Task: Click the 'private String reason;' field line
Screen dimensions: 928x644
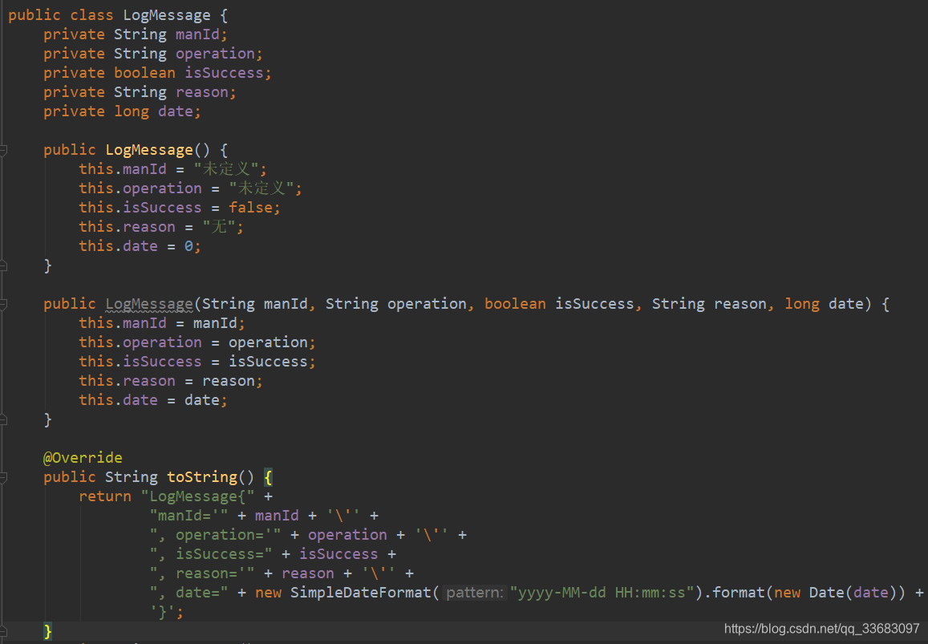Action: tap(140, 92)
